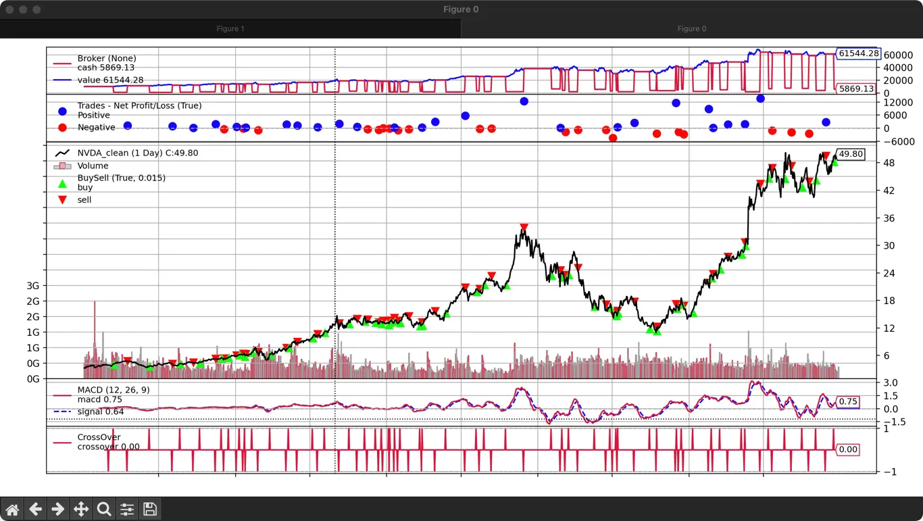Select the Zoom magnifier tool
Viewport: 923px width, 521px height.
(104, 509)
